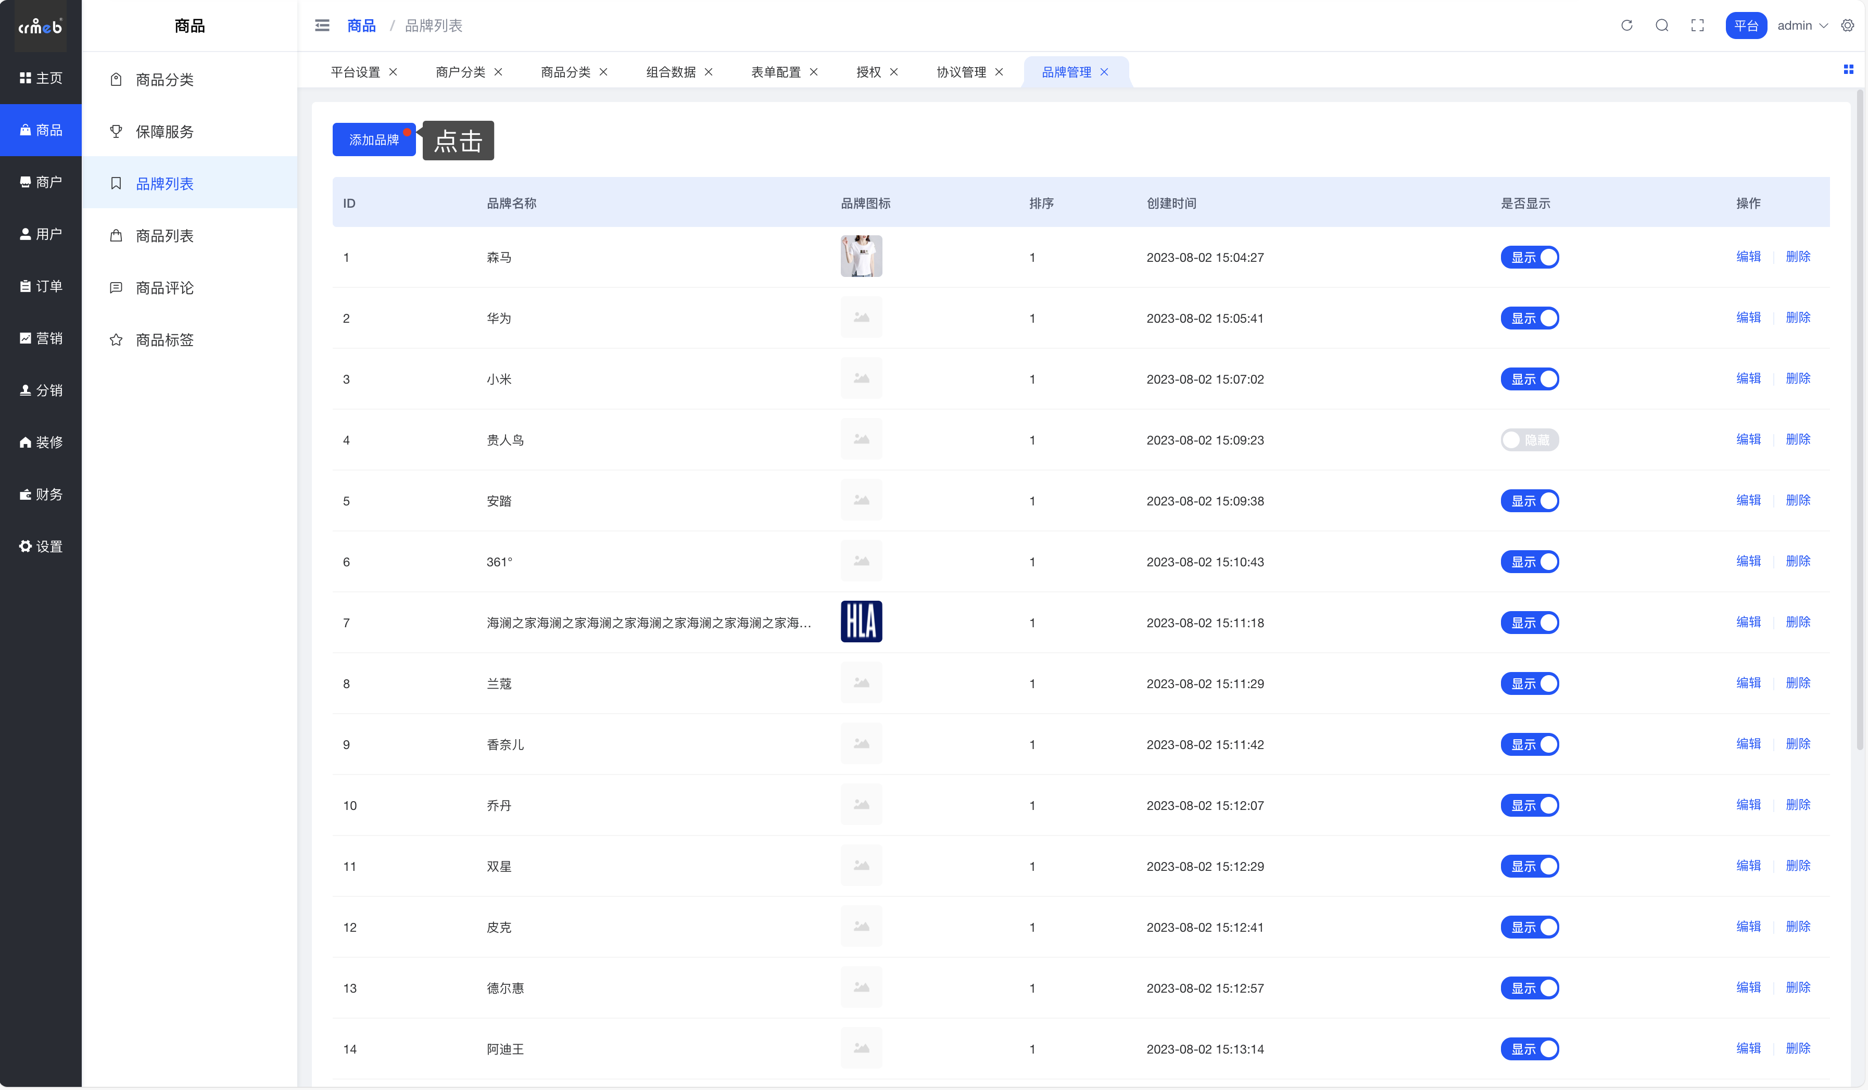This screenshot has width=1868, height=1090.
Task: Open 商品分类 submenu item
Action: tap(165, 79)
